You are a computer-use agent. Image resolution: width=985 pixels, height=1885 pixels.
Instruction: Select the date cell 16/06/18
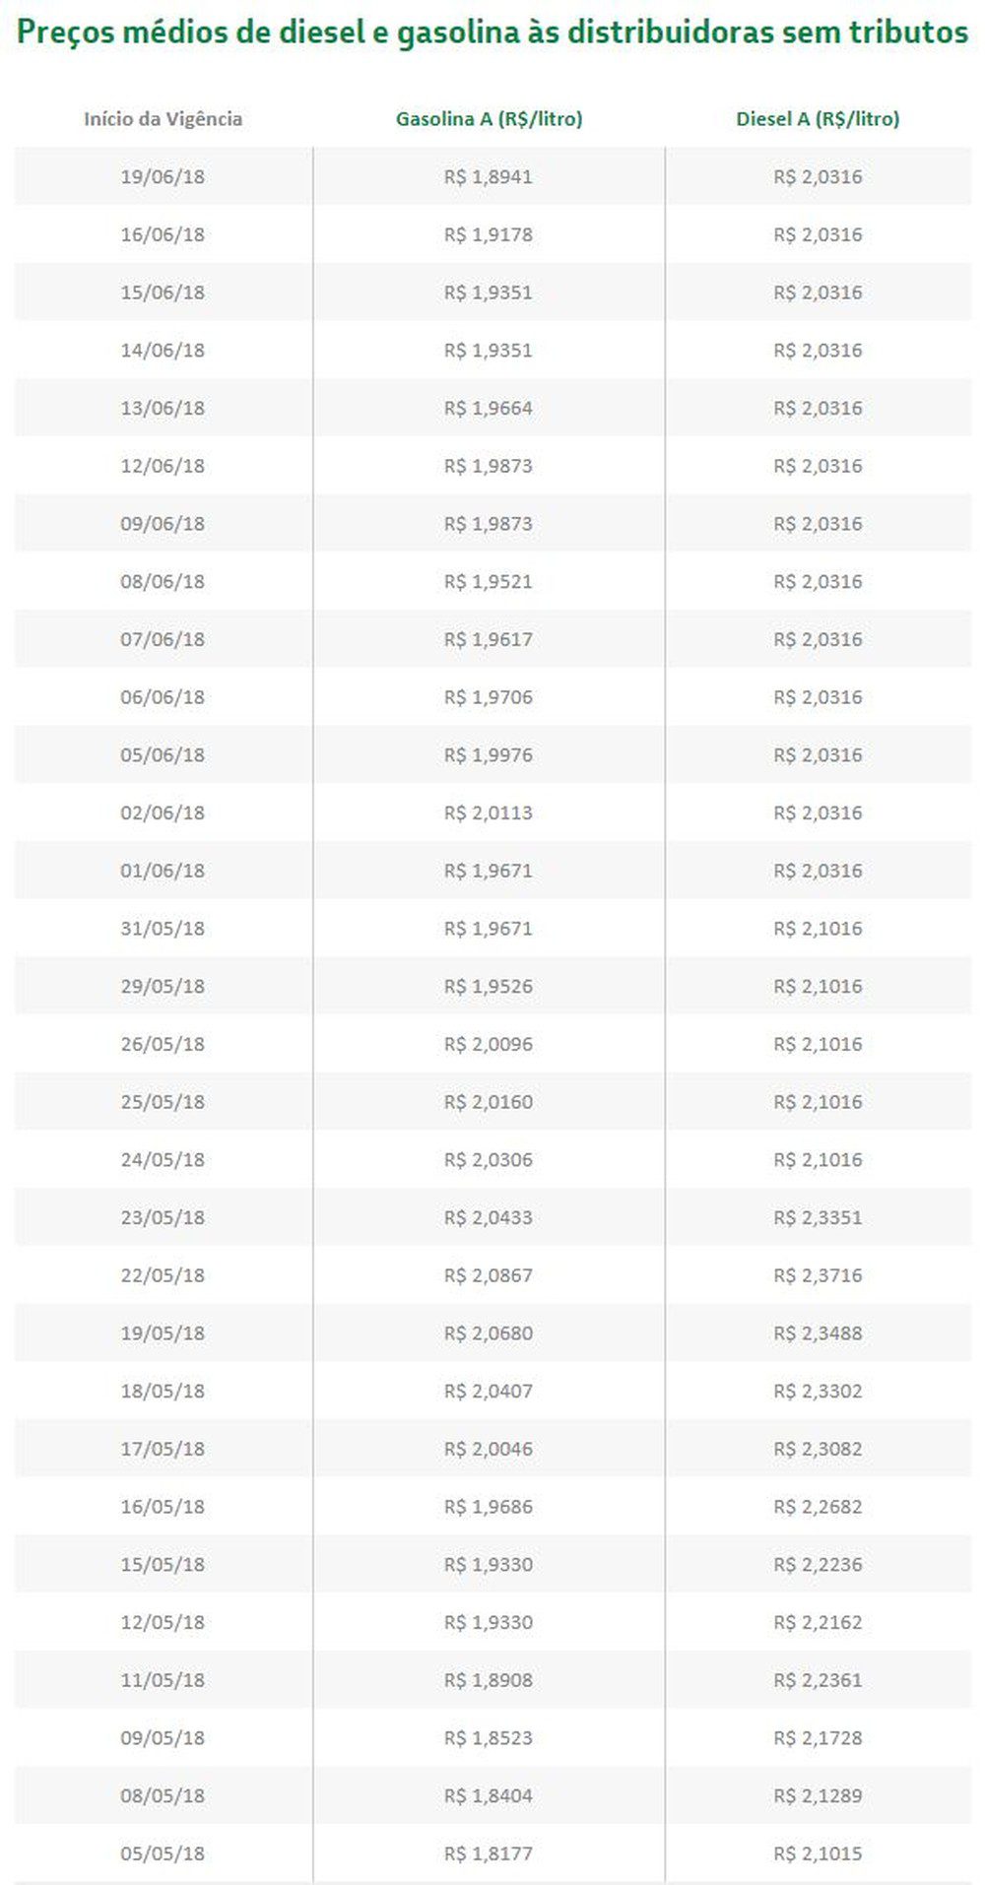163,235
